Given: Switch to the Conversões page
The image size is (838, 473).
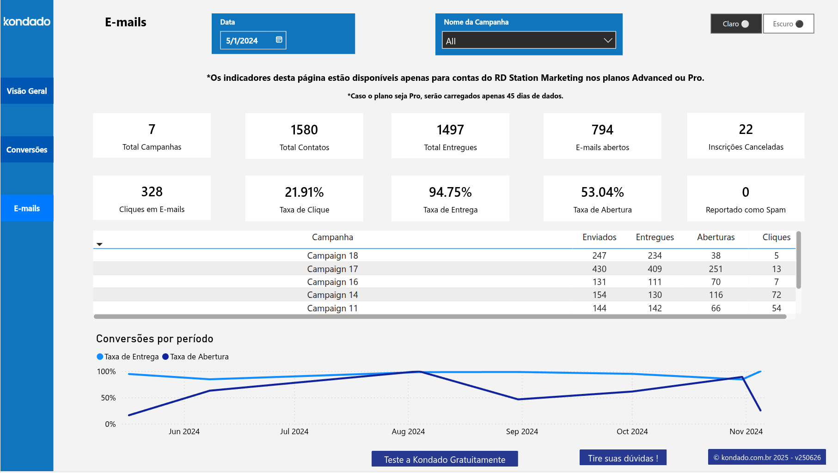Looking at the screenshot, I should tap(27, 149).
